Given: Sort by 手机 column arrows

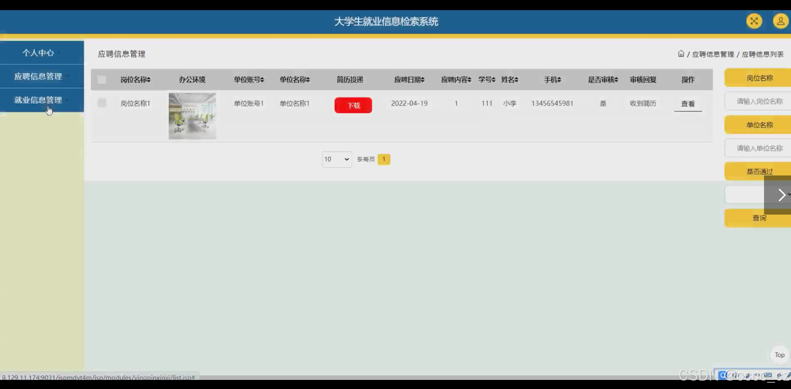Looking at the screenshot, I should click(559, 80).
